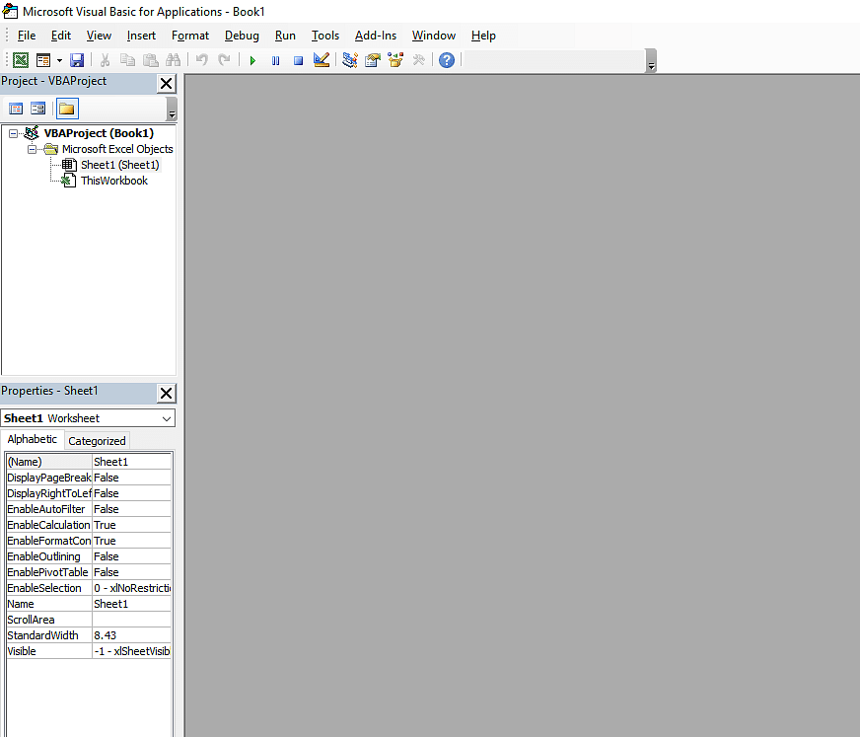
Task: Click the Cut scissors icon
Action: tap(105, 60)
